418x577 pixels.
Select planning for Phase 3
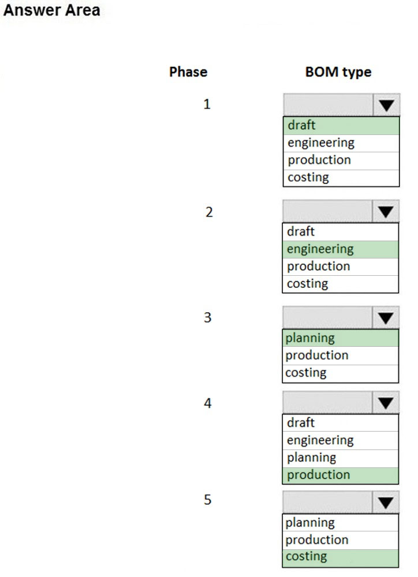(340, 338)
